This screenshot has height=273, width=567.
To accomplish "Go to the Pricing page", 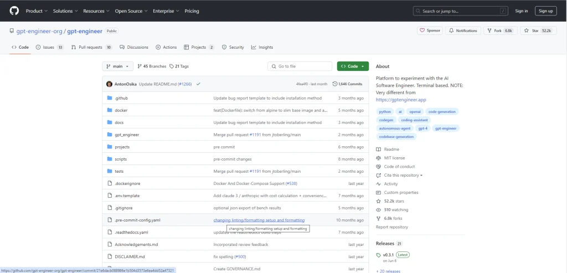I will 192,11.
